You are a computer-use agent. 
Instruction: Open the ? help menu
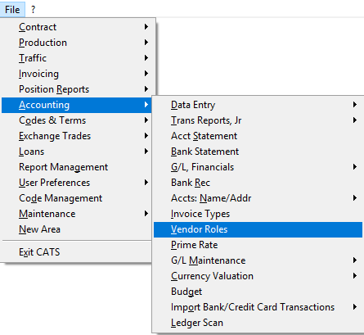(x=33, y=10)
